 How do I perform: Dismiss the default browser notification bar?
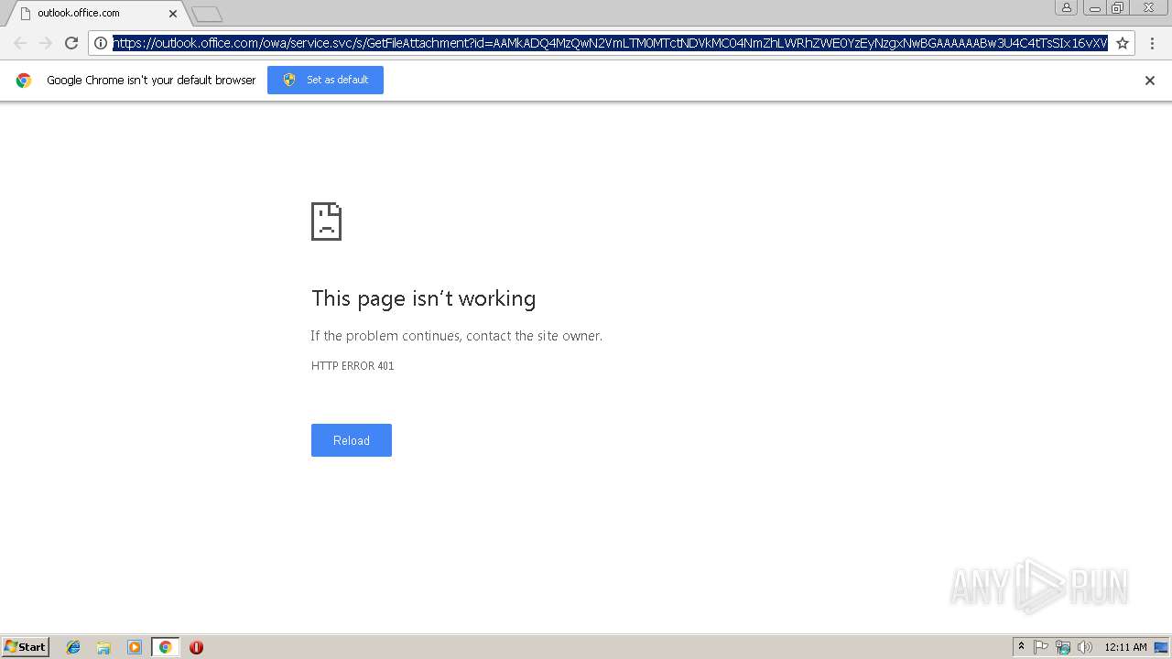[1150, 81]
